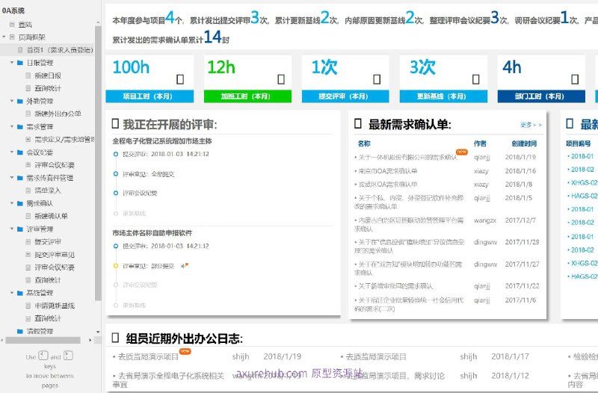Click the 全程电子化登记系统增加市场主体 review title
This screenshot has height=393, width=598.
point(162,141)
